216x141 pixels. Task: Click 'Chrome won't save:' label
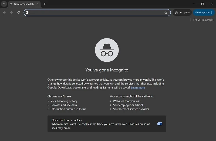pos(59,96)
